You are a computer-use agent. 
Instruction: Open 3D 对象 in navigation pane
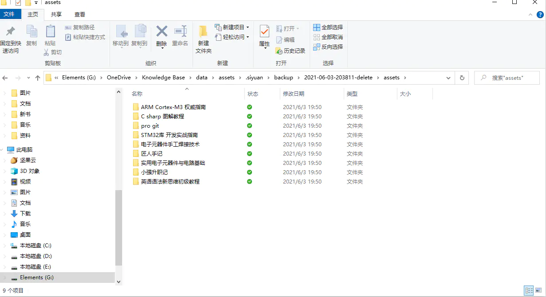[30, 171]
